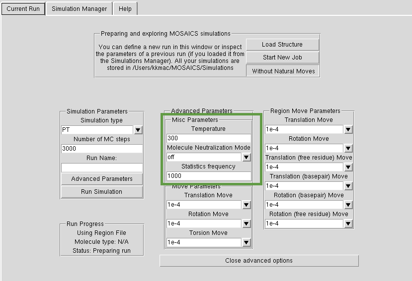Click the Number of MC steps field
Screen dimensions: 412x281
(102, 149)
